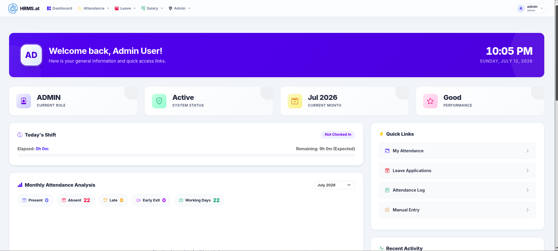Click the 'Remaining: 9h 0m (Expected)' text

click(325, 149)
